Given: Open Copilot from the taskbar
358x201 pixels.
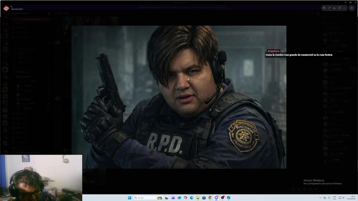Looking at the screenshot, I should click(x=185, y=198).
